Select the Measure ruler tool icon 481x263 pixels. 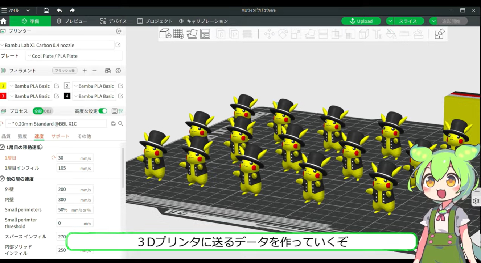404,34
